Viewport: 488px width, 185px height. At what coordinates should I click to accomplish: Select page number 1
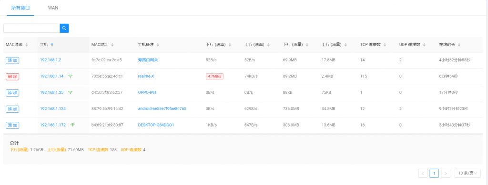434,173
